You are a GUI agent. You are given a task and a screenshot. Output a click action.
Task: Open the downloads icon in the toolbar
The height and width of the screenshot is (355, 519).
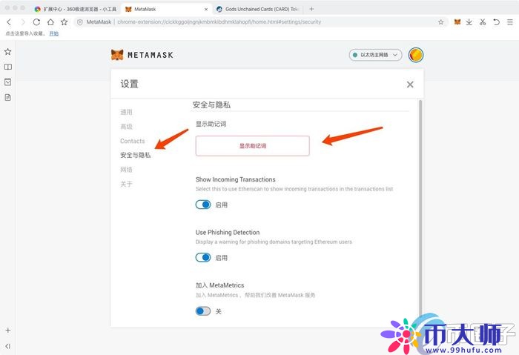[x=469, y=21]
